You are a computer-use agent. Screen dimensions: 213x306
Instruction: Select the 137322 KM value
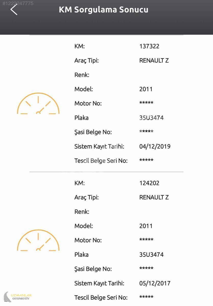tap(149, 46)
